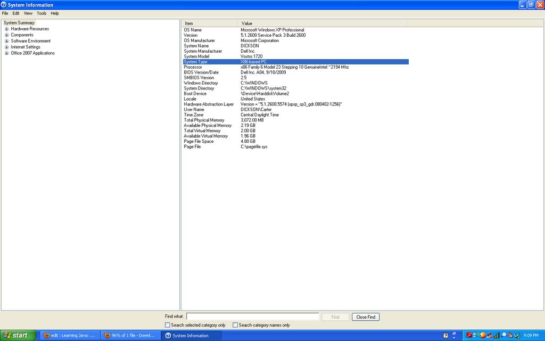Click the wireless monitor tray icon with green waves
The width and height of the screenshot is (545, 341).
[x=476, y=335]
